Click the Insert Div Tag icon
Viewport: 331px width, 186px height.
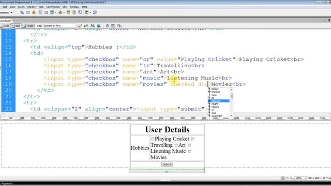pyautogui.click(x=46, y=12)
